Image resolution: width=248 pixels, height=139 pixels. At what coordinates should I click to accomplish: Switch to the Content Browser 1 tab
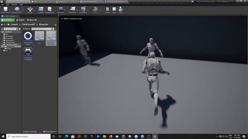coord(10,16)
